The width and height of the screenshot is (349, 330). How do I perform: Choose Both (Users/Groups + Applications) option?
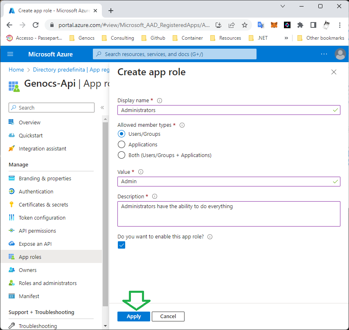tap(122, 155)
